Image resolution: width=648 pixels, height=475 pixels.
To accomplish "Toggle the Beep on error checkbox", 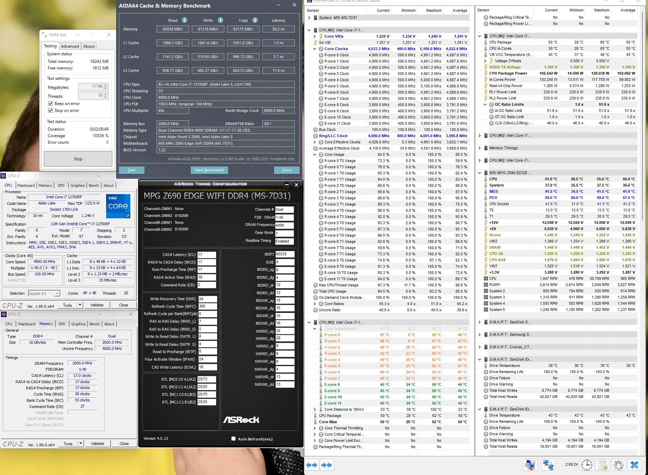I will pyautogui.click(x=50, y=104).
